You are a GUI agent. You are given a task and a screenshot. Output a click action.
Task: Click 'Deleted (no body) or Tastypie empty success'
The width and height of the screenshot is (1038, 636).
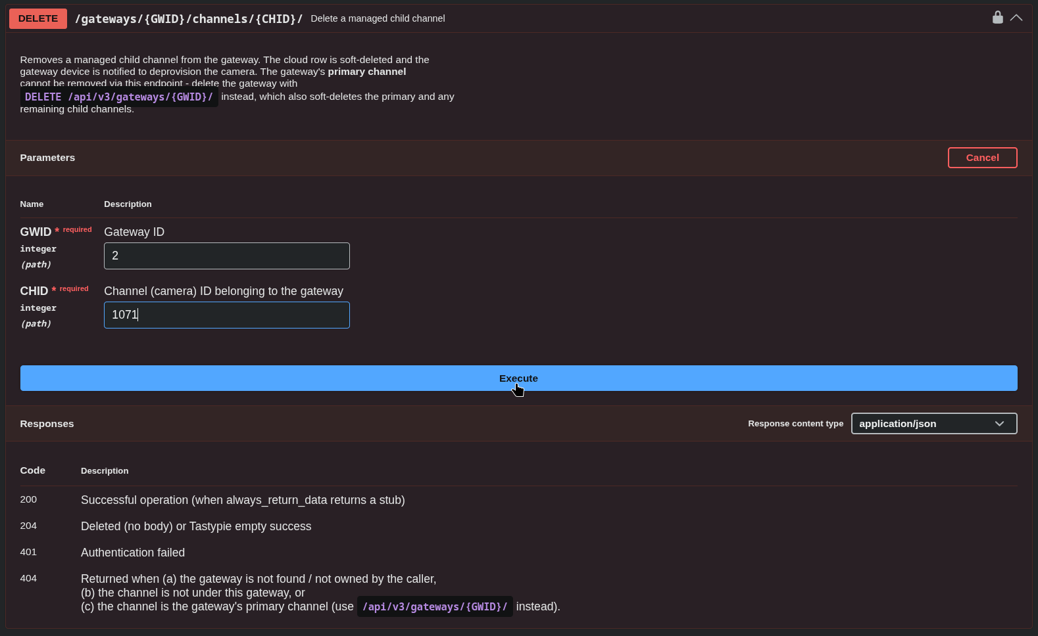[196, 526]
